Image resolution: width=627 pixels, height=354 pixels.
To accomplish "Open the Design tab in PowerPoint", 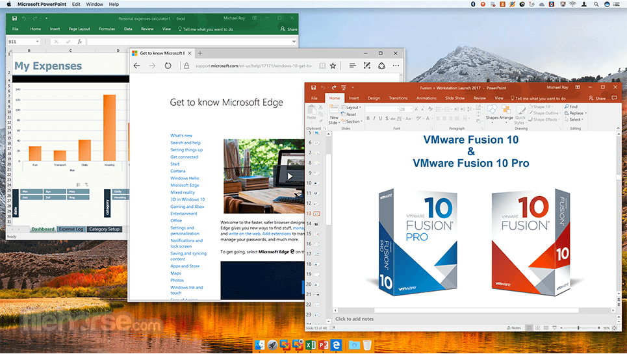I will pyautogui.click(x=374, y=98).
